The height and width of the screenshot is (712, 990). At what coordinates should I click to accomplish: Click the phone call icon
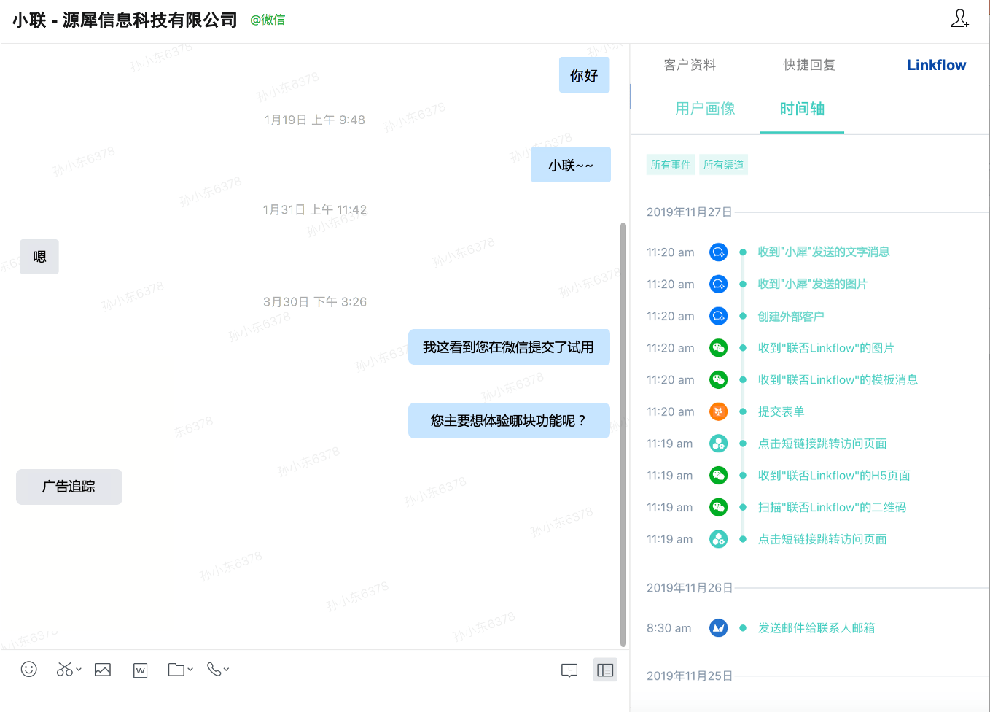pyautogui.click(x=214, y=669)
